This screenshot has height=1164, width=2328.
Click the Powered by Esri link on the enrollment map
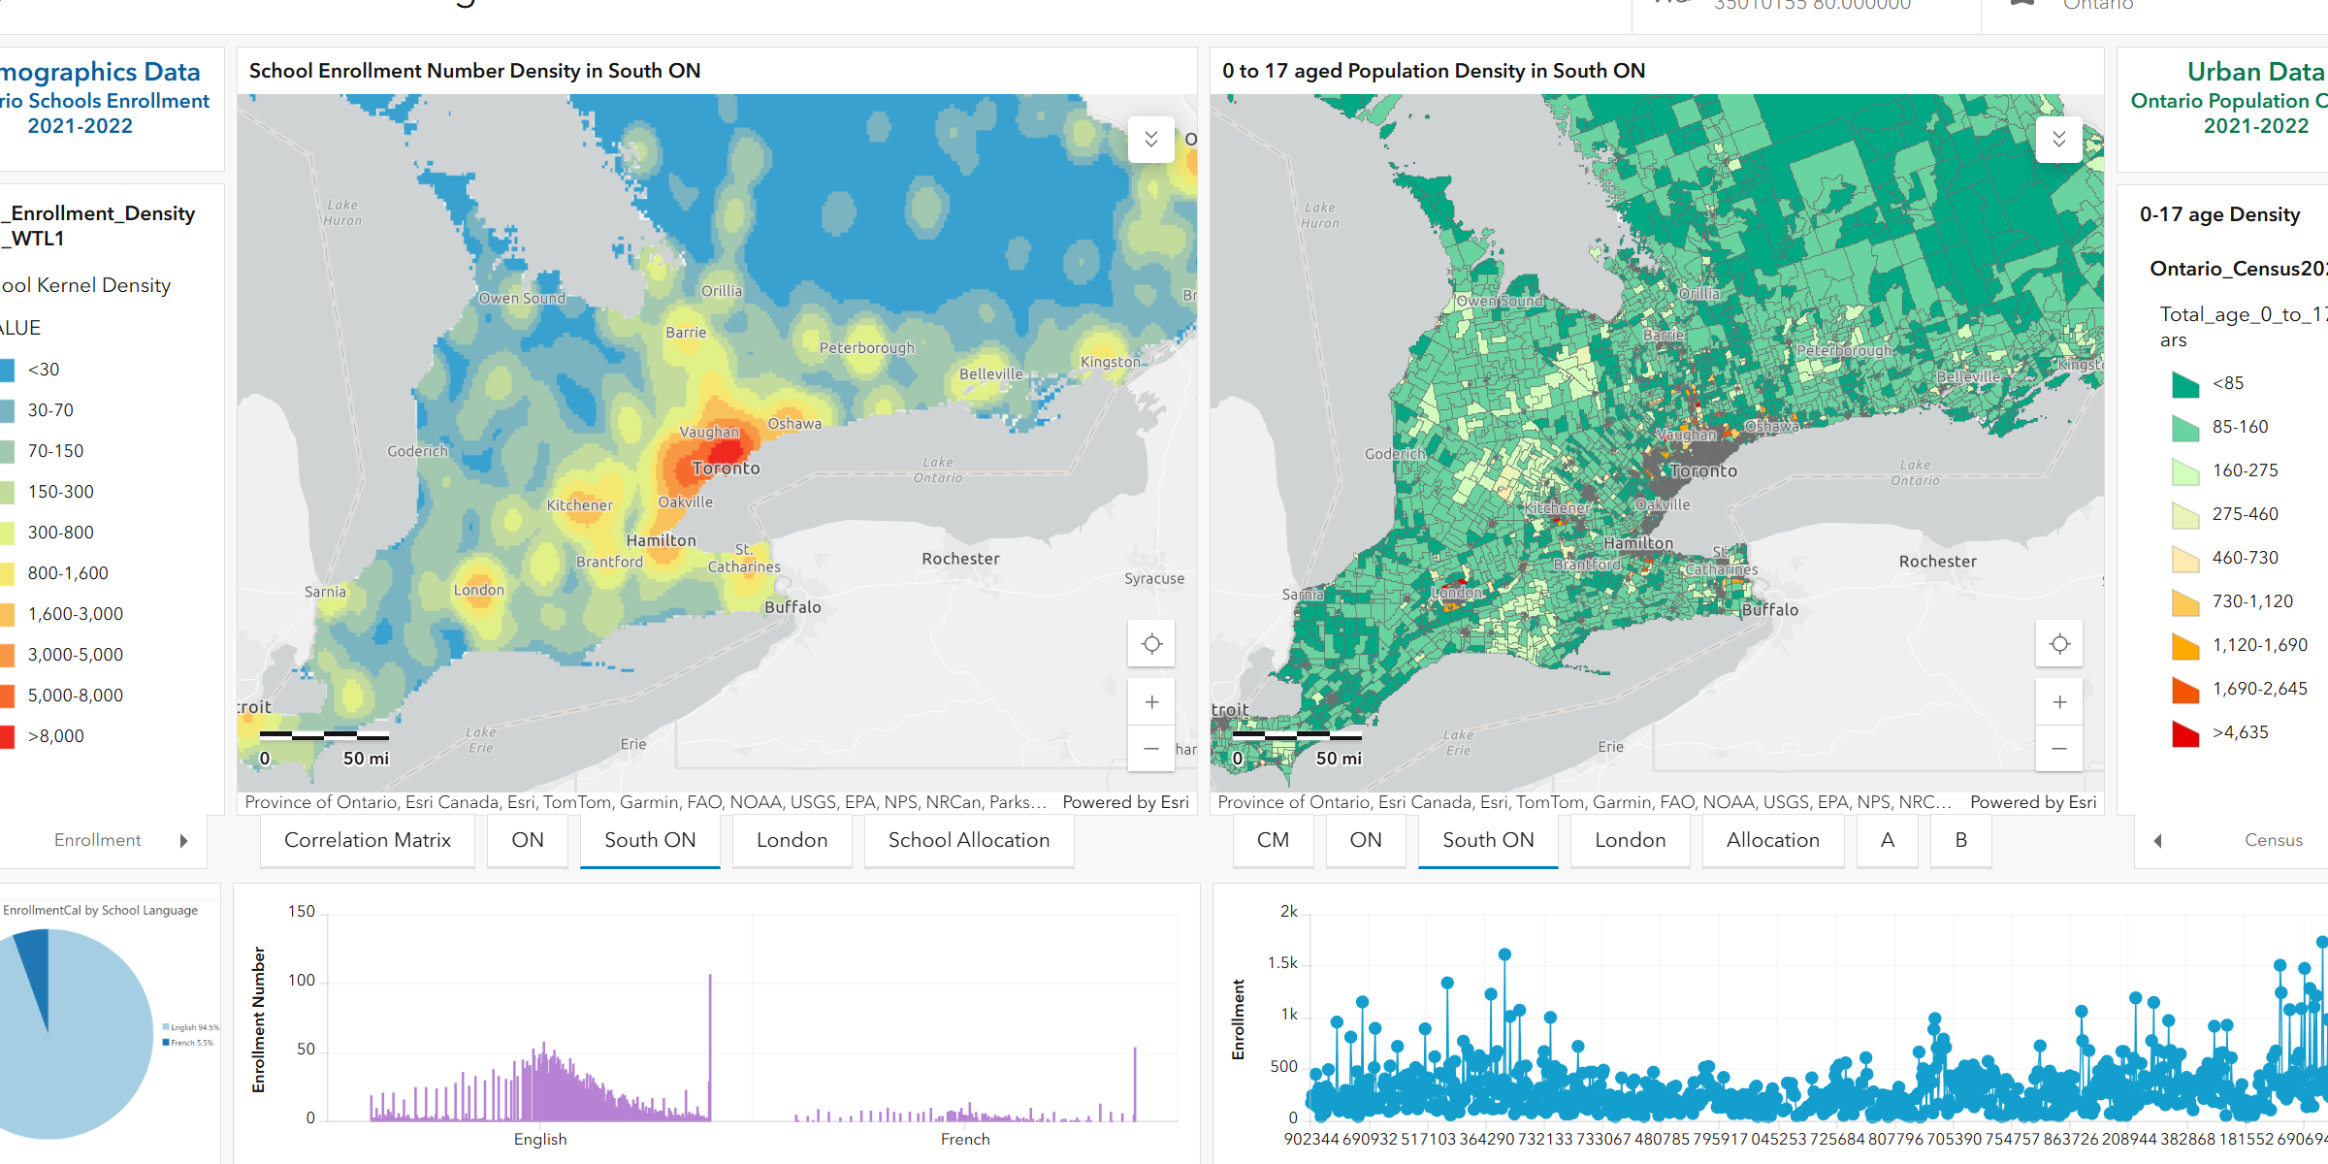pos(1125,802)
